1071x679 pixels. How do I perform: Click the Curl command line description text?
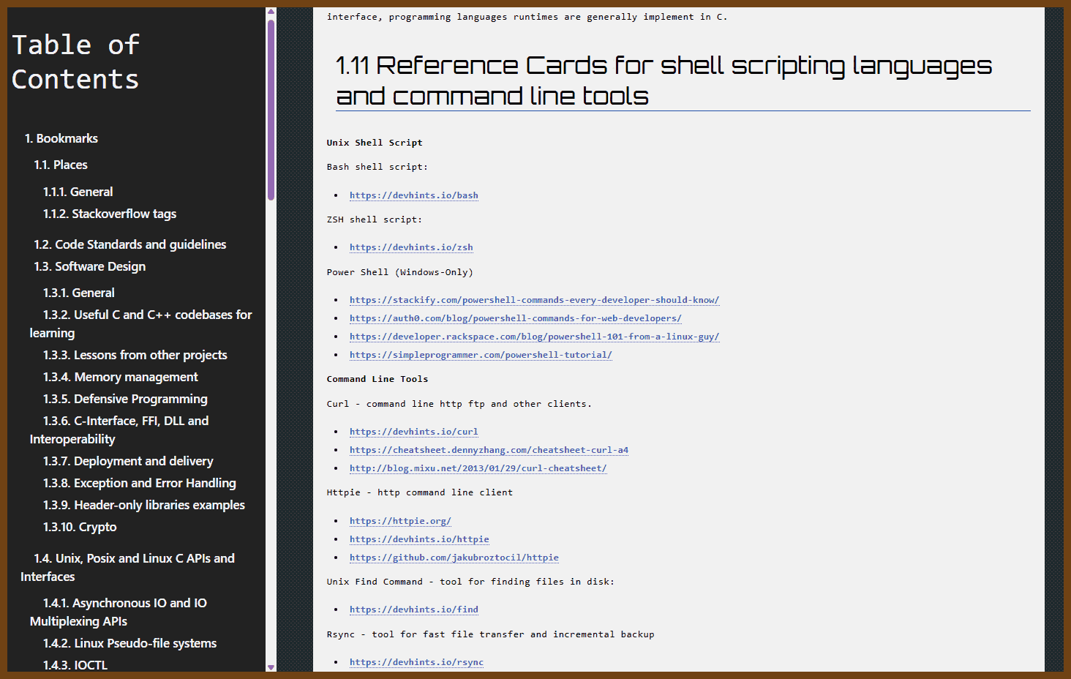point(459,404)
